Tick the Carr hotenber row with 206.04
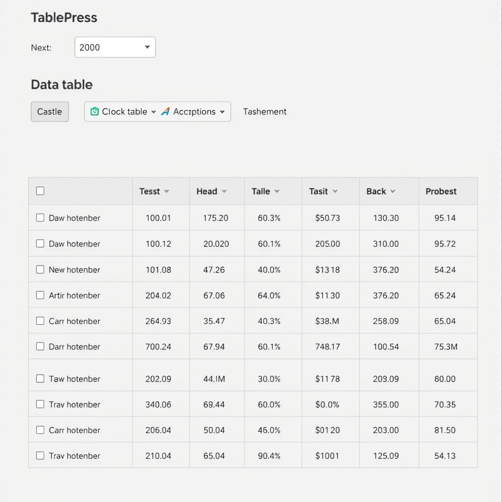 [x=40, y=429]
